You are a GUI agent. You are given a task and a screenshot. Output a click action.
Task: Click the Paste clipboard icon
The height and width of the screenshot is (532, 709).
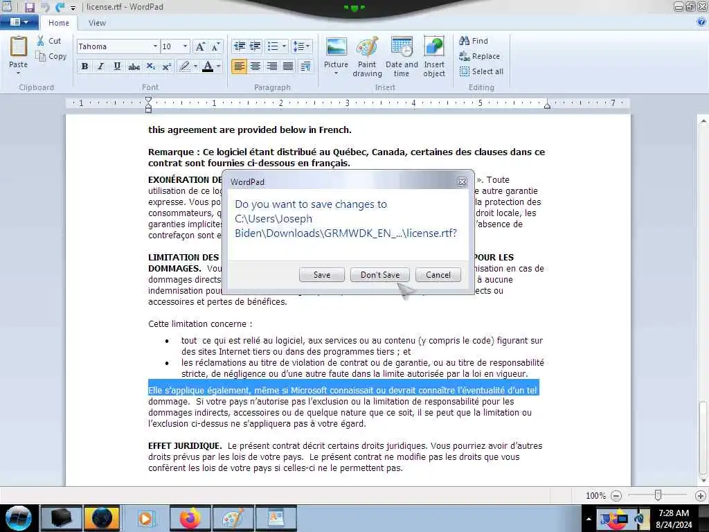pos(19,46)
